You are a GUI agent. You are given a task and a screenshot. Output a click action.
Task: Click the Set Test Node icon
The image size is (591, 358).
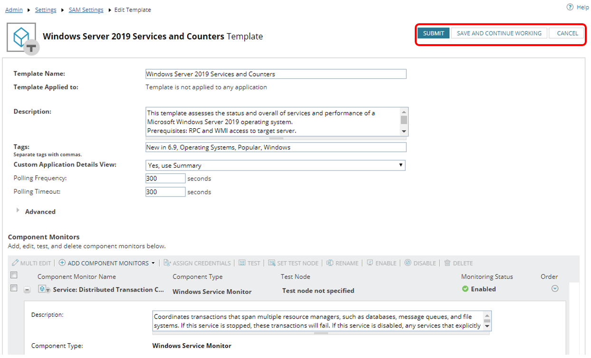point(272,263)
